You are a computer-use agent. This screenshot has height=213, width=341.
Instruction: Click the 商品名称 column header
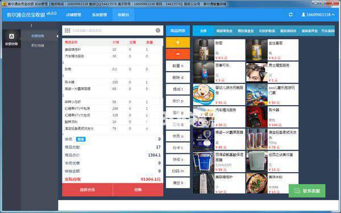(71, 42)
